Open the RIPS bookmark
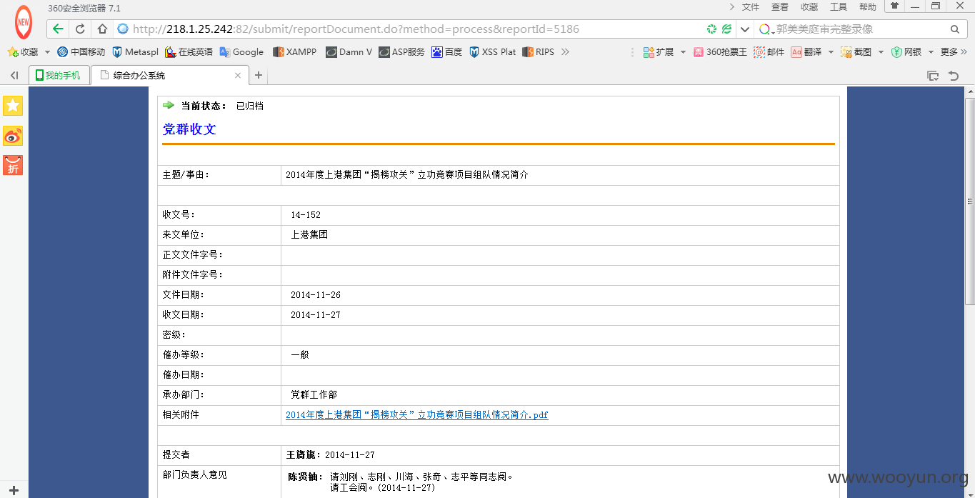Viewport: 975px width, 498px height. click(538, 52)
